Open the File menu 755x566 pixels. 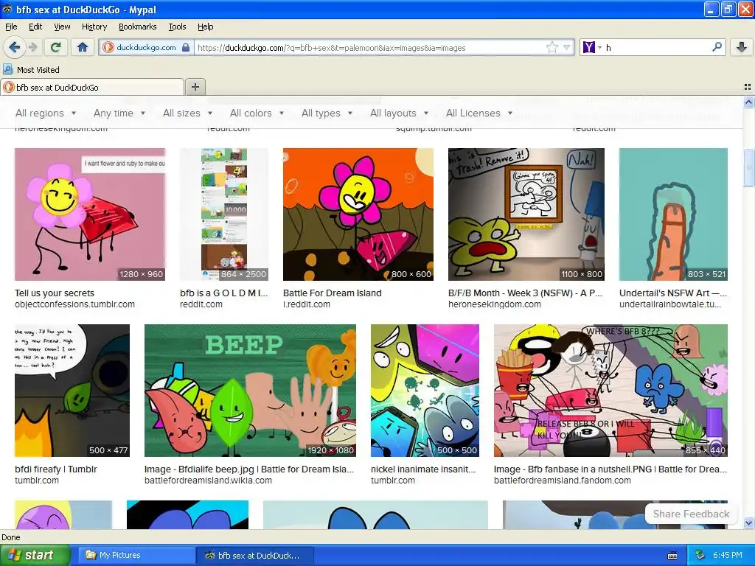click(x=11, y=27)
